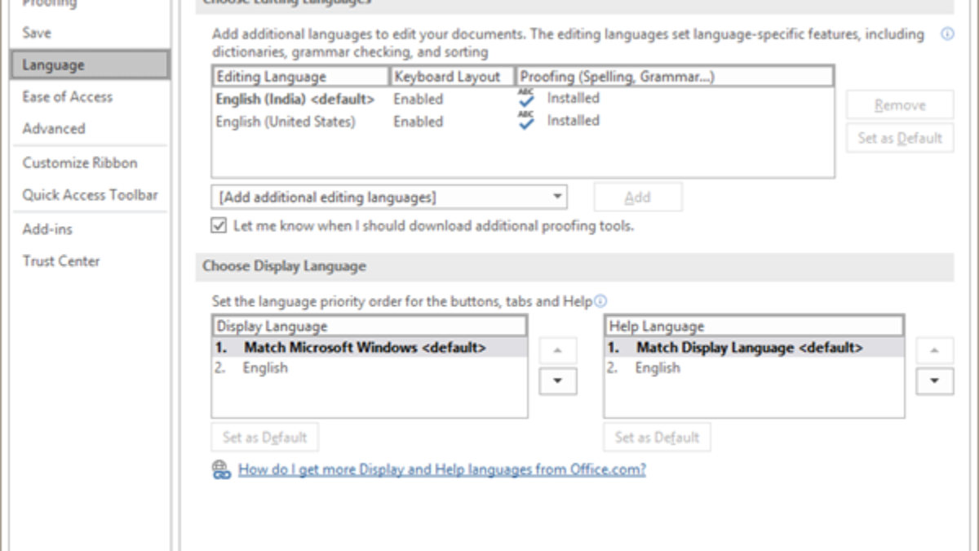This screenshot has width=979, height=551.
Task: Go to Trust Center settings
Action: 61,262
